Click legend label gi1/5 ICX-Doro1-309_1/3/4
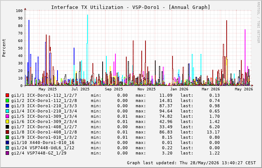 coord(44,116)
